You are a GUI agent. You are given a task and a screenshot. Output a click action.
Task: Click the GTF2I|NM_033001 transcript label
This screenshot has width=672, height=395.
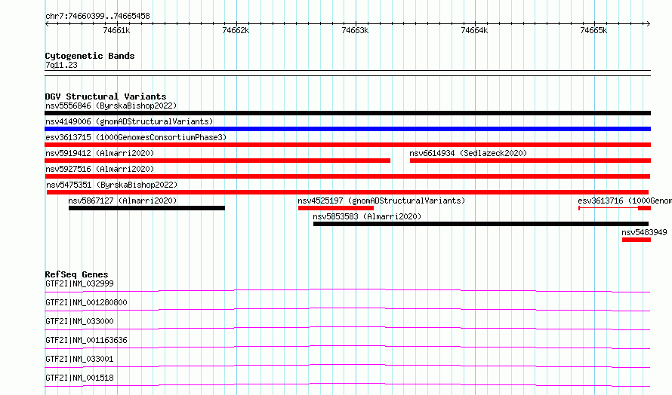tap(79, 359)
